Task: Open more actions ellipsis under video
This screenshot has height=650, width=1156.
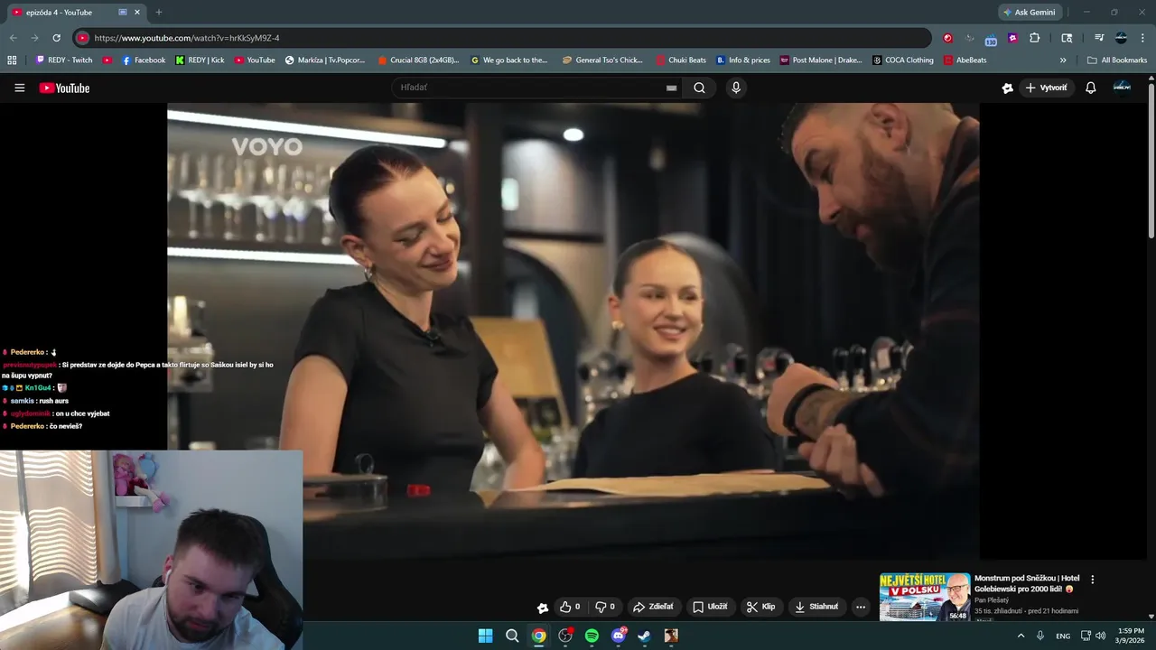Action: (861, 607)
